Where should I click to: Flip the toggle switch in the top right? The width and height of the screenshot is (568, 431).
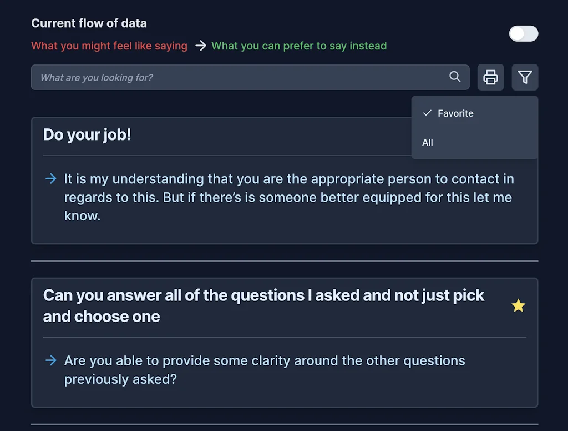click(523, 34)
